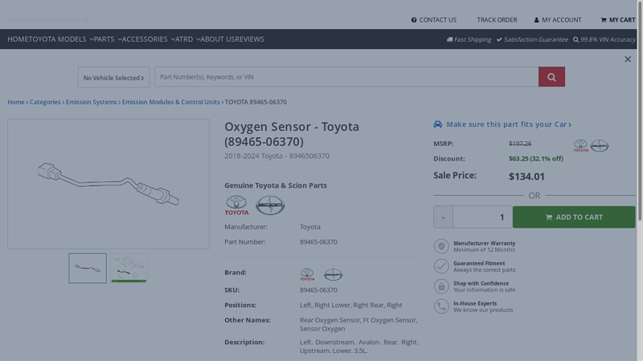Open the About Us menu item

[x=219, y=39]
